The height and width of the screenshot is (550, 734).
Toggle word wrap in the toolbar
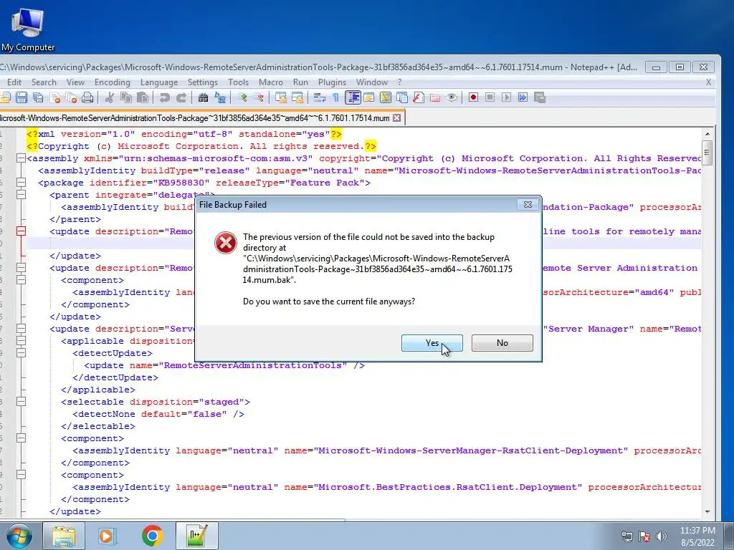(319, 97)
